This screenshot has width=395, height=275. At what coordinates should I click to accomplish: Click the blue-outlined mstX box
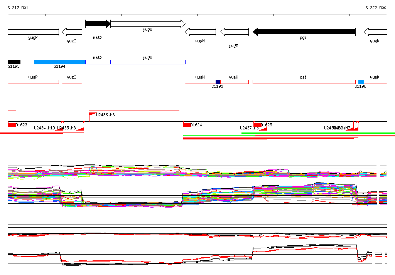(x=98, y=62)
